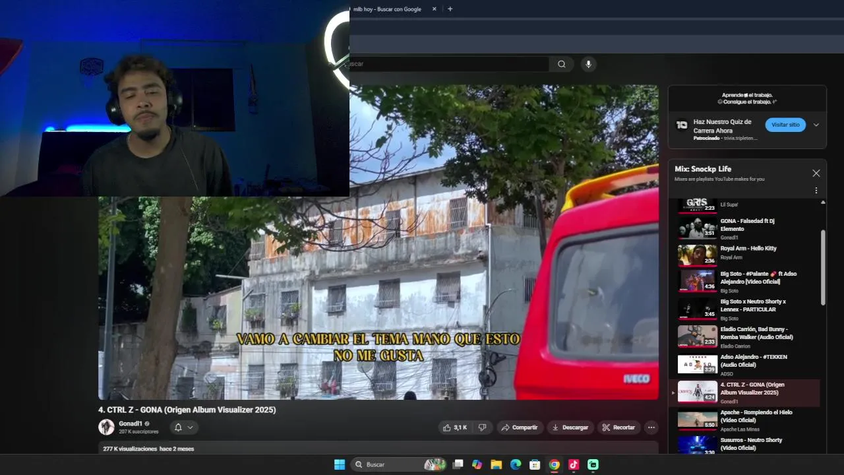844x475 pixels.
Task: Open Microsoft Edge from the taskbar
Action: (515, 464)
